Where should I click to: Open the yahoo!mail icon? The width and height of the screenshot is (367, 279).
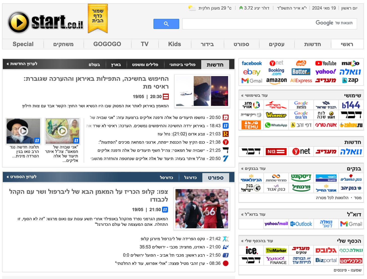click(x=276, y=224)
